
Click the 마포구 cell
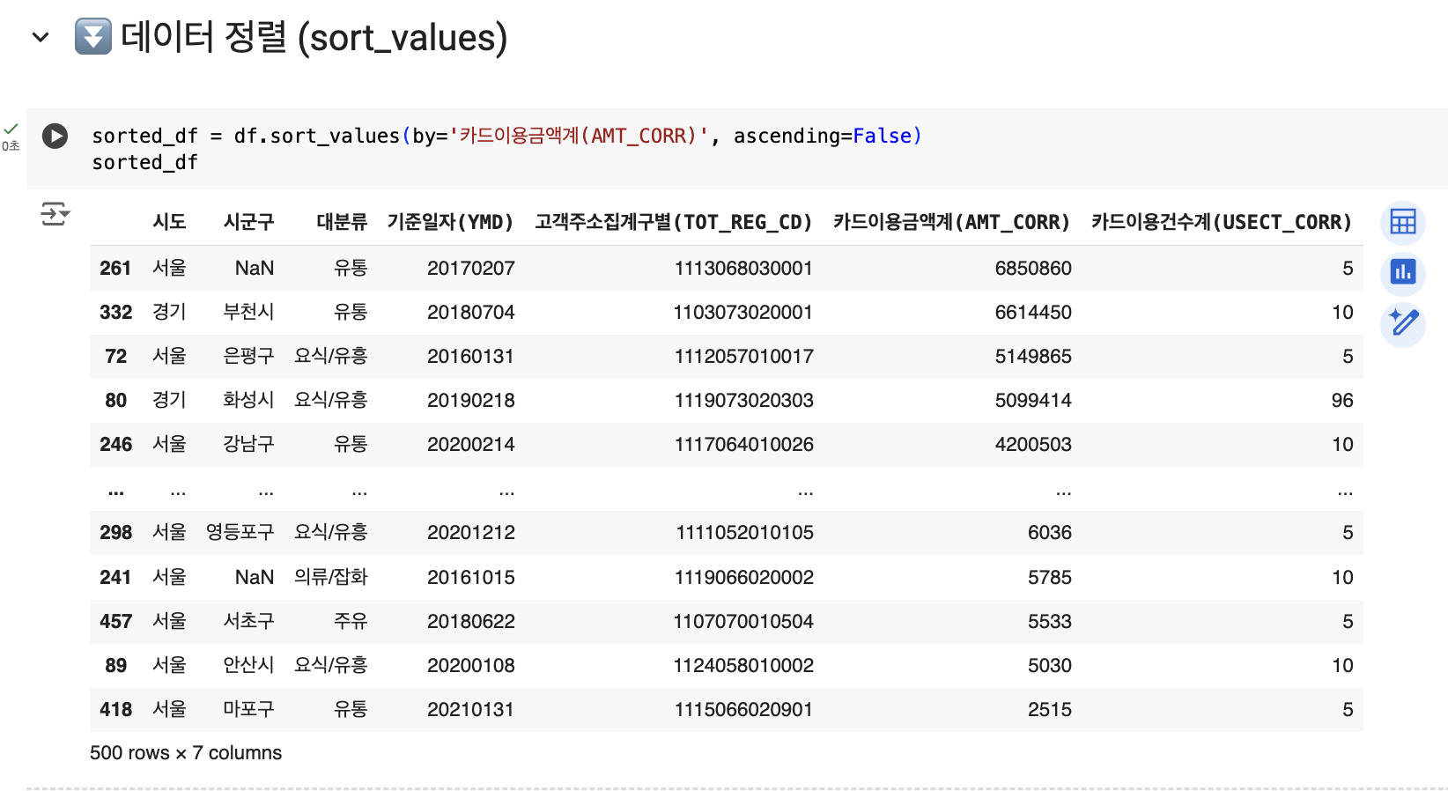pyautogui.click(x=248, y=709)
